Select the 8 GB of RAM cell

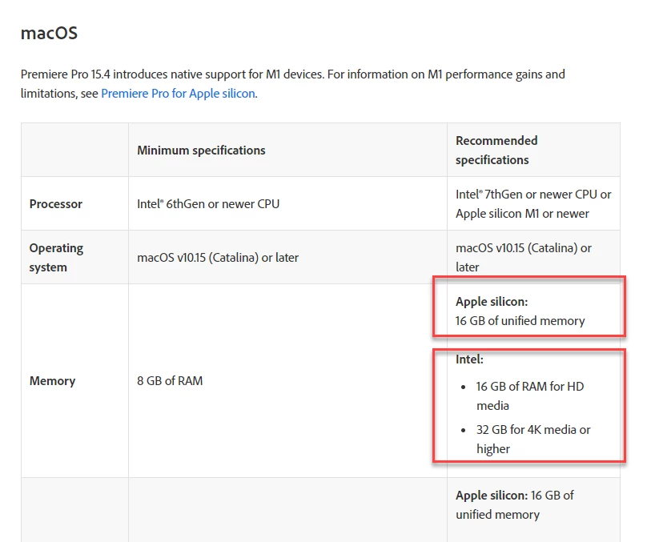(x=170, y=381)
